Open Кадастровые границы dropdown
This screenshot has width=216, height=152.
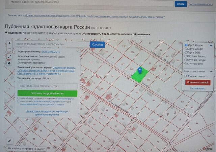pos(198,71)
